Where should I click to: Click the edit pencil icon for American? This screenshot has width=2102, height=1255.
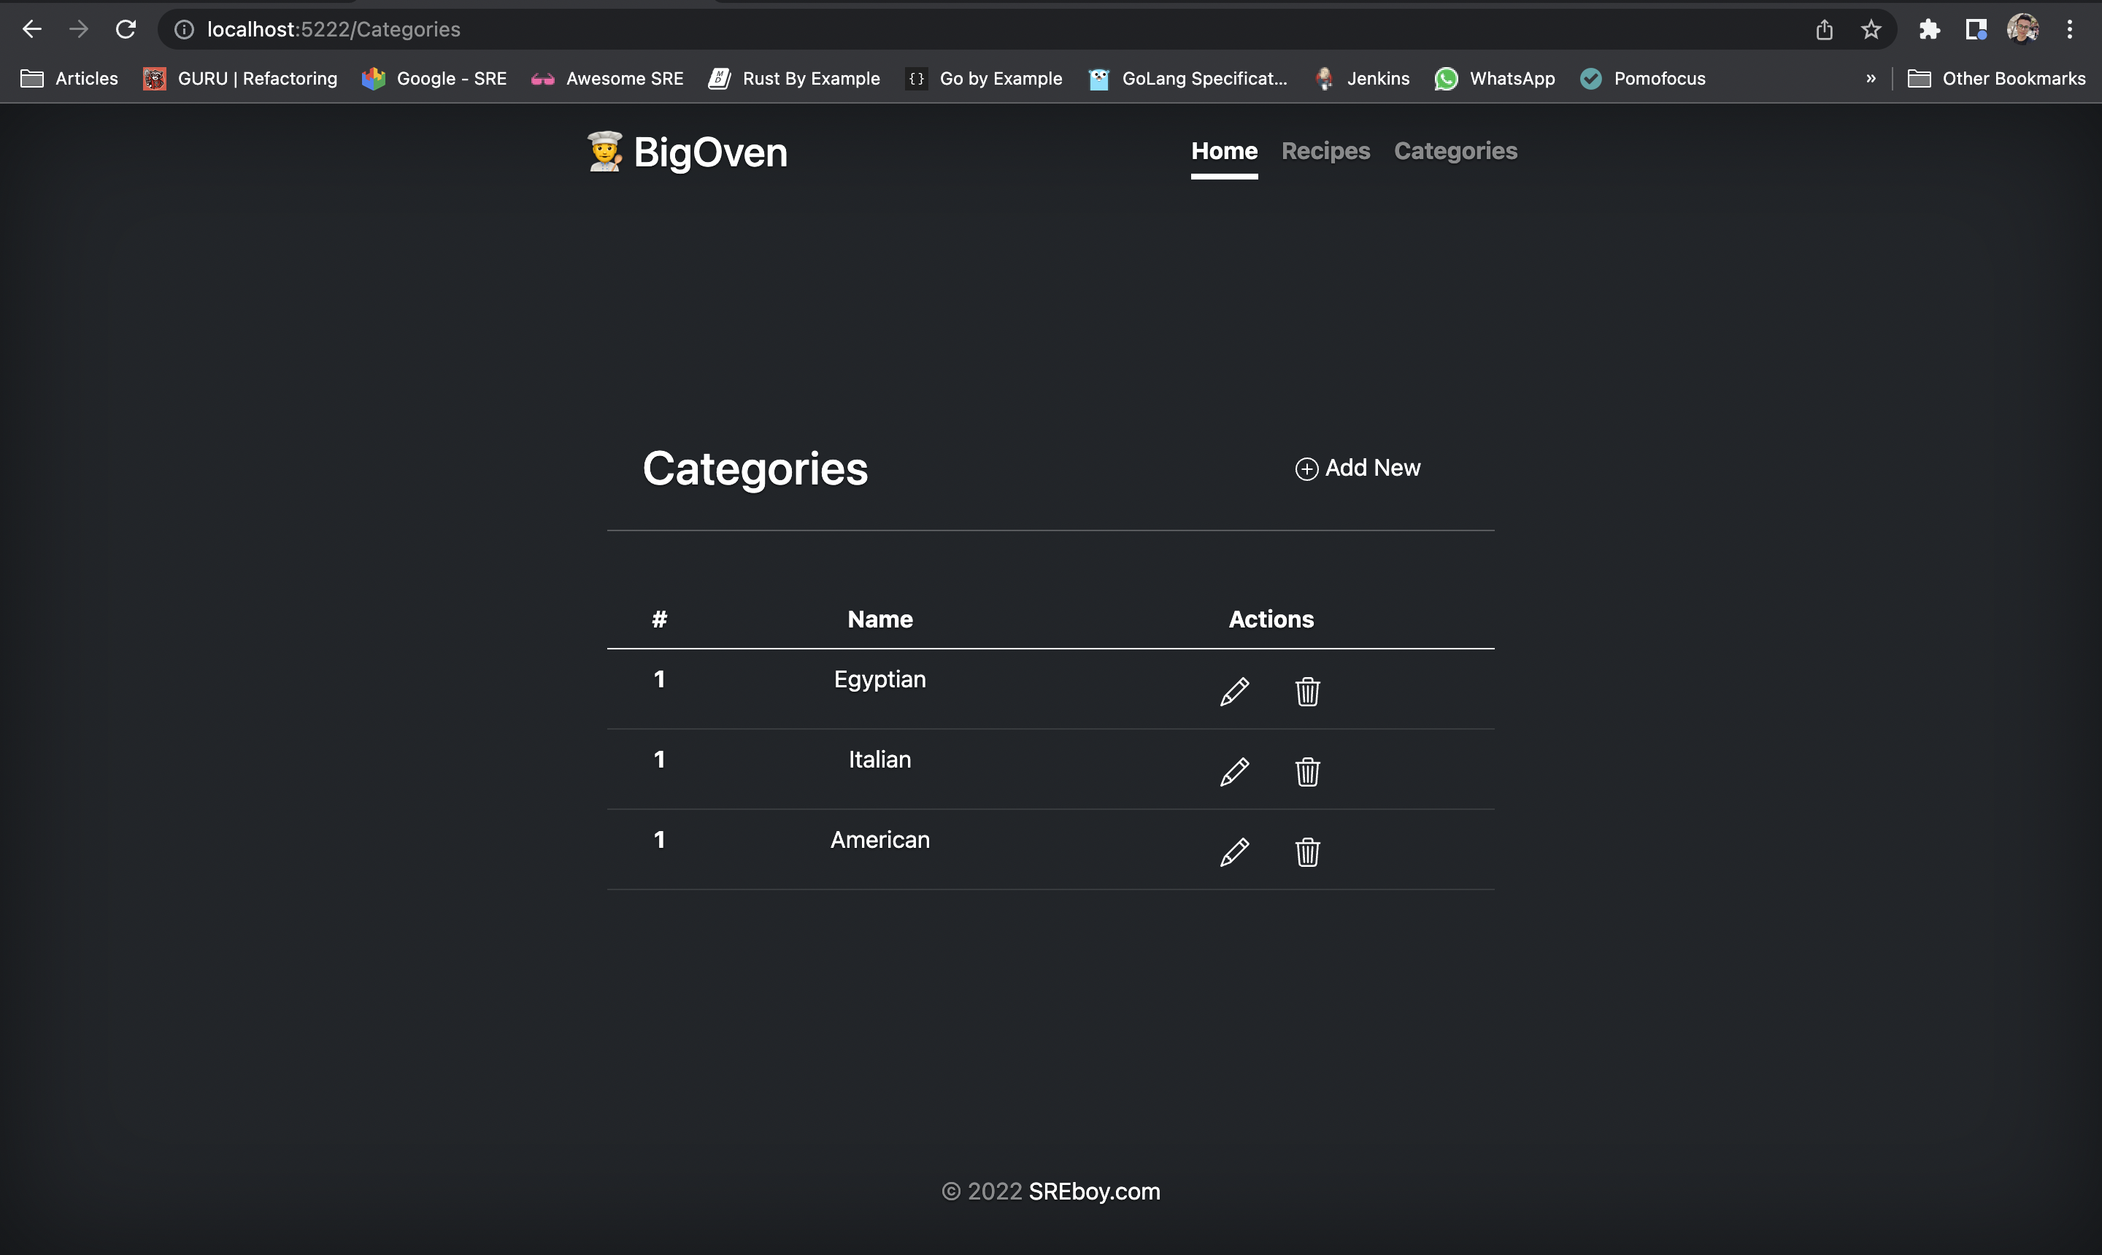pos(1235,852)
